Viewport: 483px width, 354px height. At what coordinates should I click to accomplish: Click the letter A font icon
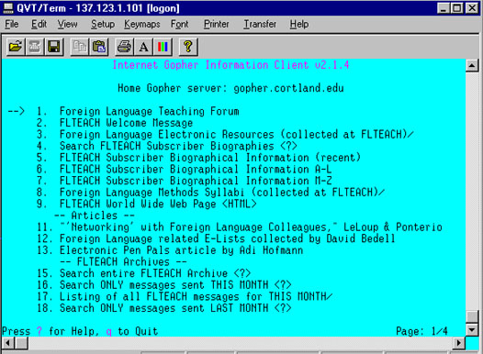pos(143,47)
